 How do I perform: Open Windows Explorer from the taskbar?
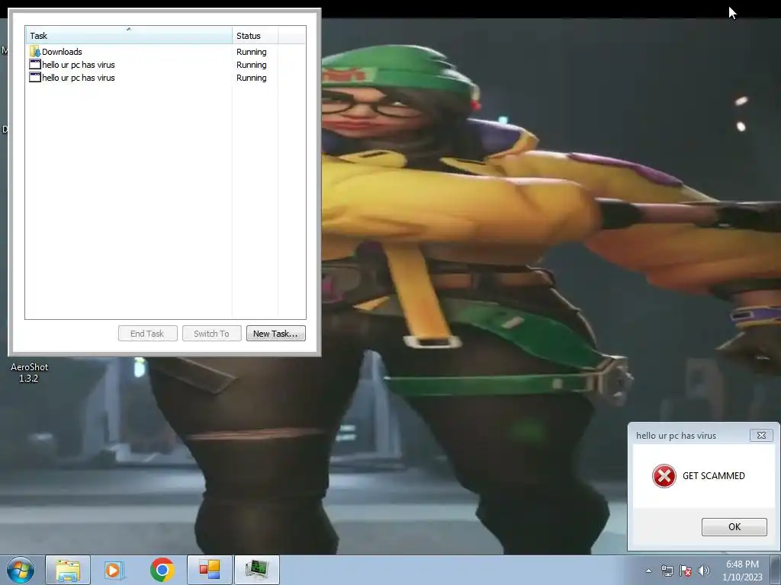pyautogui.click(x=68, y=570)
